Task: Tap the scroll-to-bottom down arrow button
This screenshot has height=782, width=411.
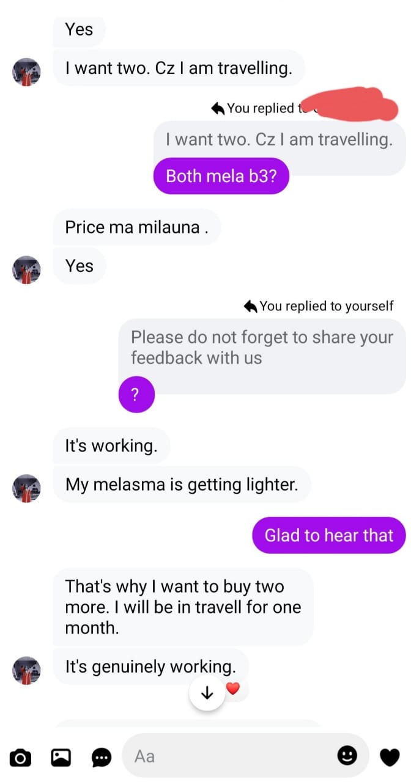Action: [x=207, y=693]
